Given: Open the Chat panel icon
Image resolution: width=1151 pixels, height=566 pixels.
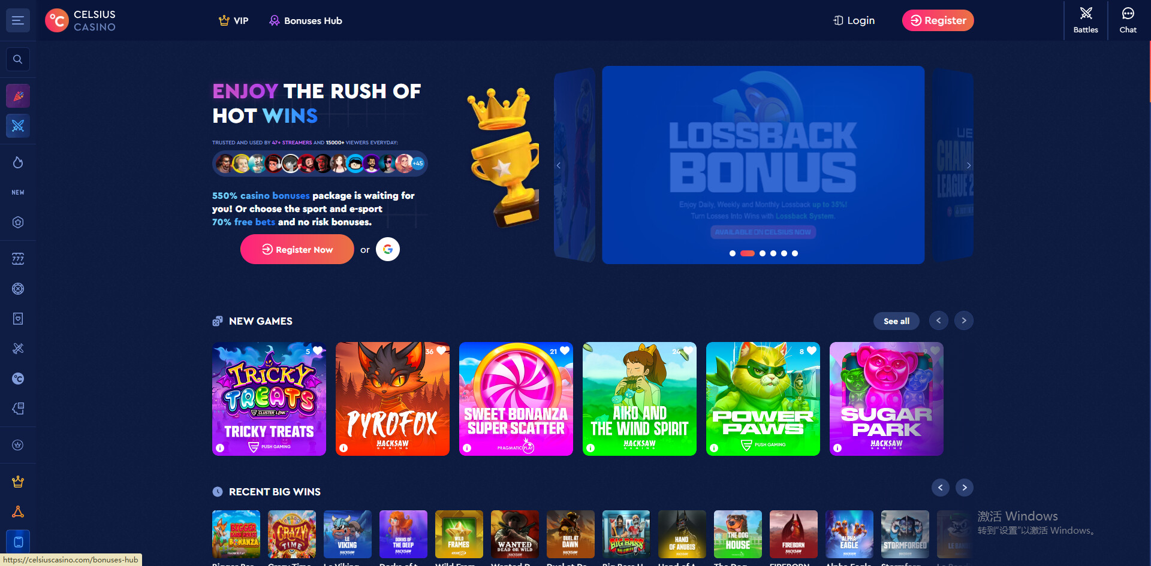Looking at the screenshot, I should pyautogui.click(x=1128, y=20).
